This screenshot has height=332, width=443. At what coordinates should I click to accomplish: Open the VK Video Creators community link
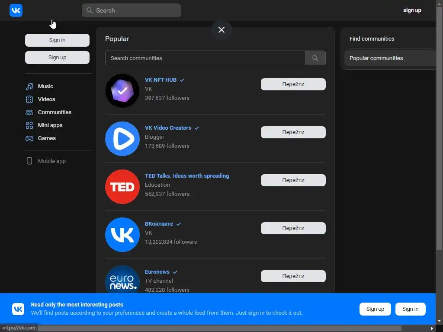click(x=168, y=128)
